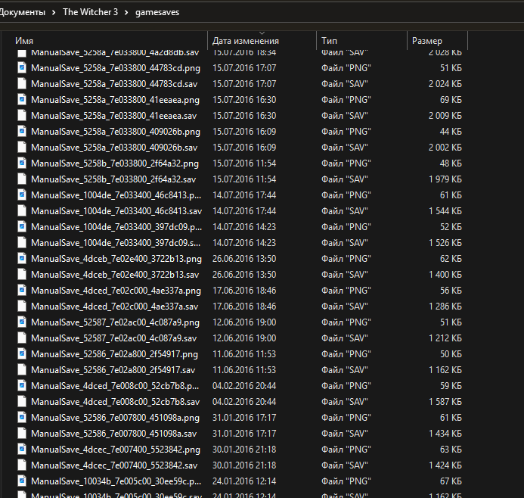Viewport: 524px width, 498px height.
Task: Select file name ManualSave_52586_7e007800_451098a.png
Action: tap(115, 418)
